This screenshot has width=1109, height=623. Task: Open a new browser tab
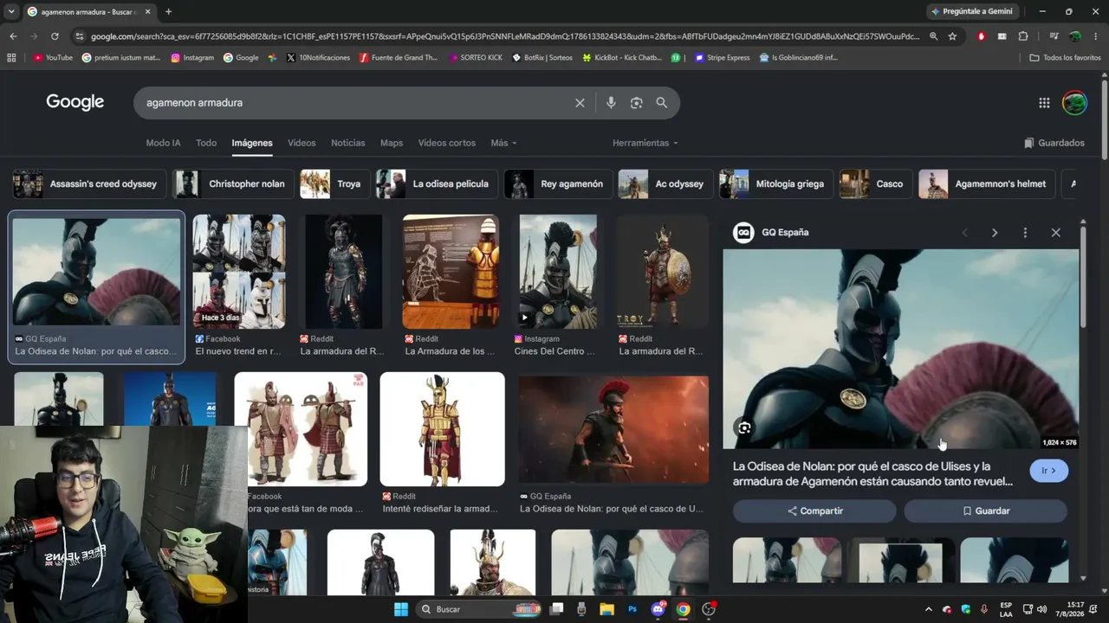pos(168,11)
